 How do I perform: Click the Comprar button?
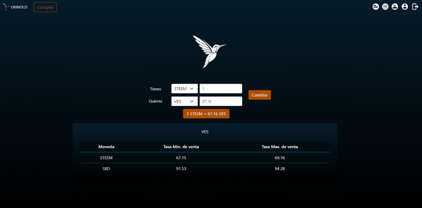[45, 7]
